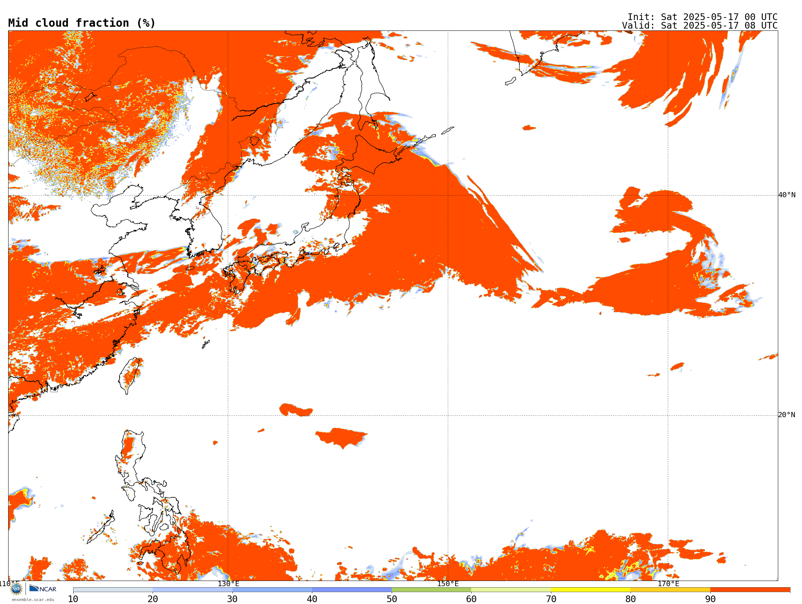This screenshot has height=604, width=802.
Task: Click the 150°E longitude label
Action: tap(448, 584)
